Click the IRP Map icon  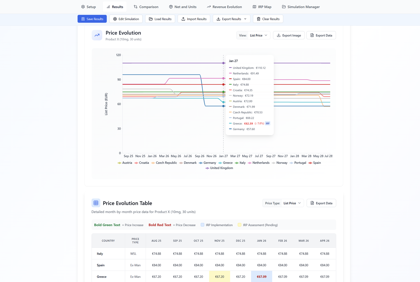254,7
